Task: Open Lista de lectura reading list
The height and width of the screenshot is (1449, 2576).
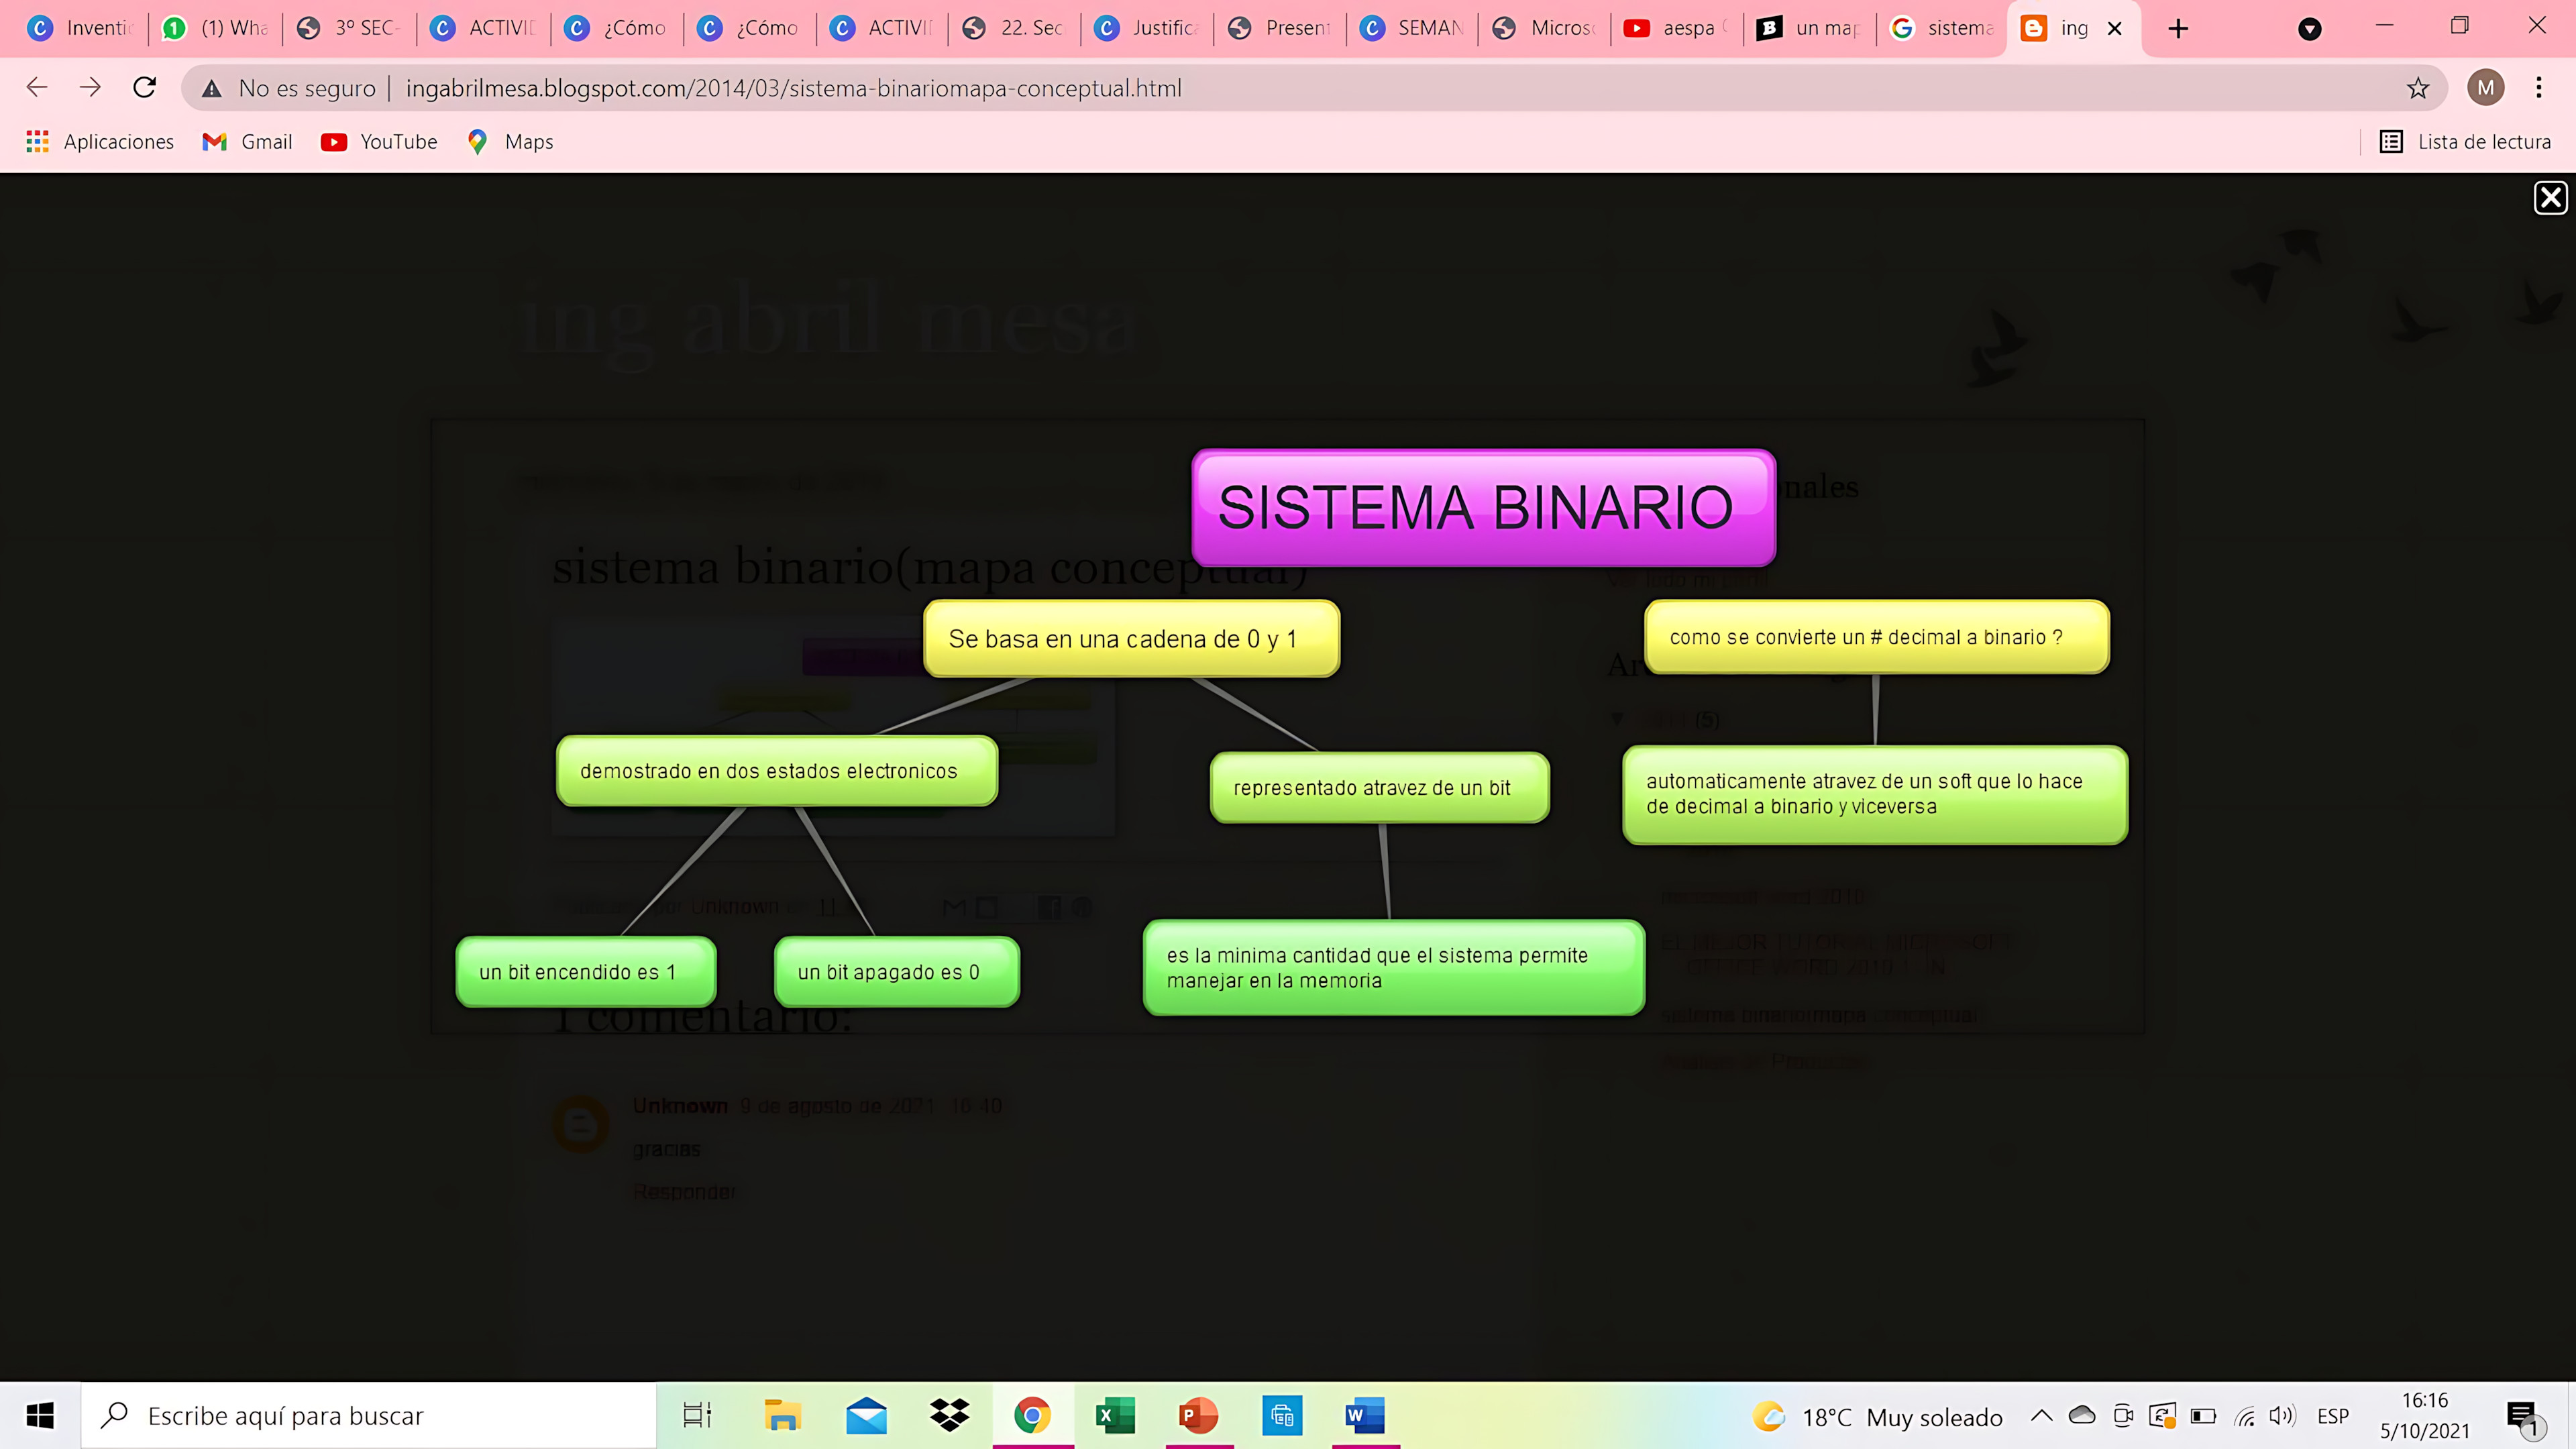Action: coord(2465,142)
